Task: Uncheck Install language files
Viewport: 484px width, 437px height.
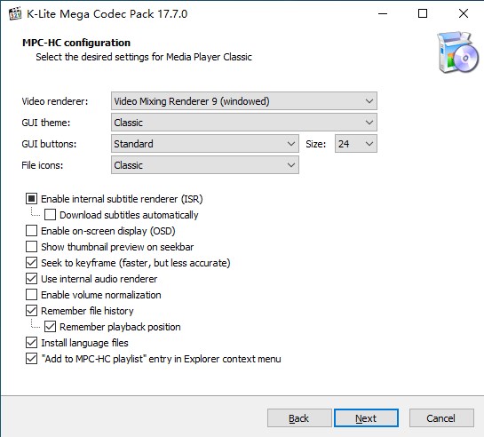Action: pyautogui.click(x=31, y=343)
